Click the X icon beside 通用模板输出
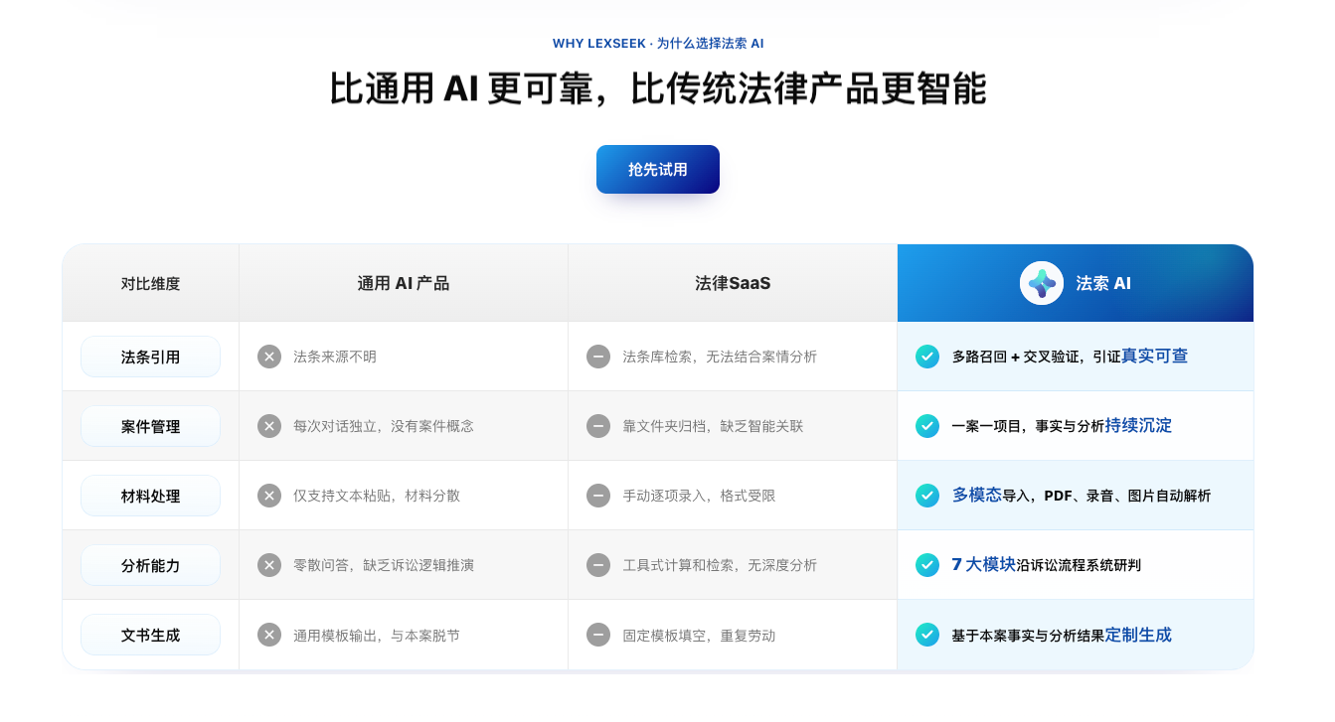 [269, 635]
